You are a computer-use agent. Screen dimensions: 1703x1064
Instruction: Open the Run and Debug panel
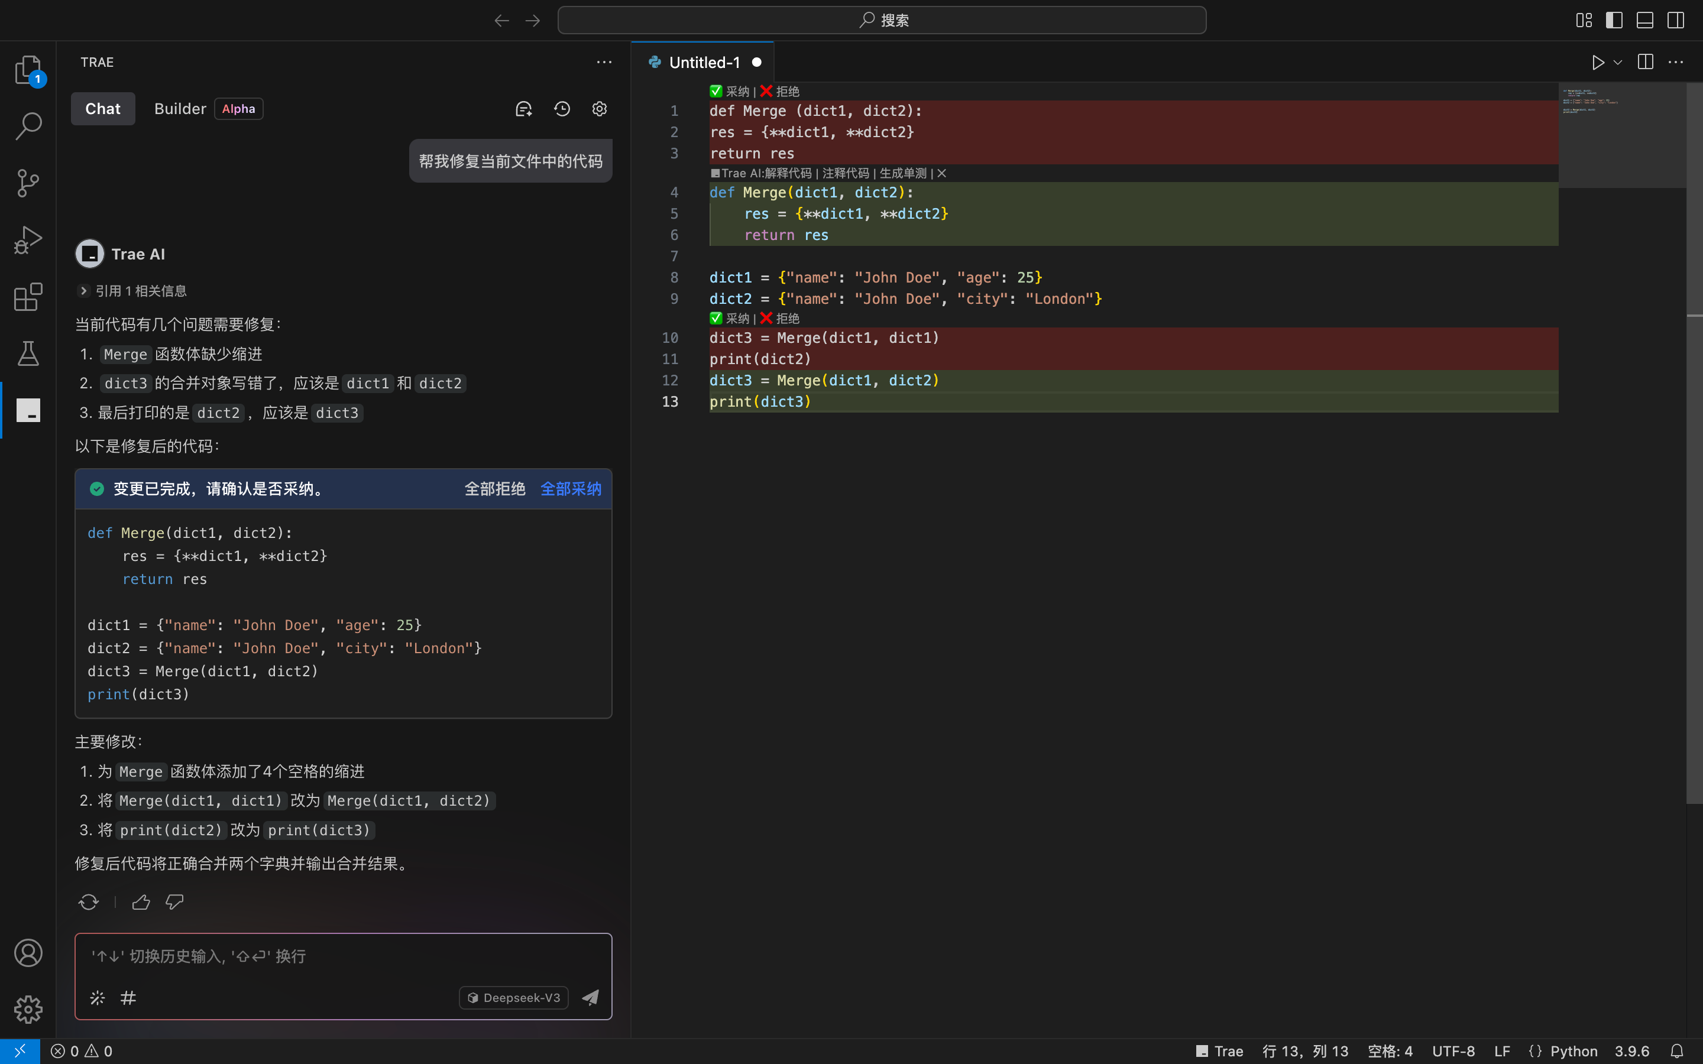(x=28, y=240)
